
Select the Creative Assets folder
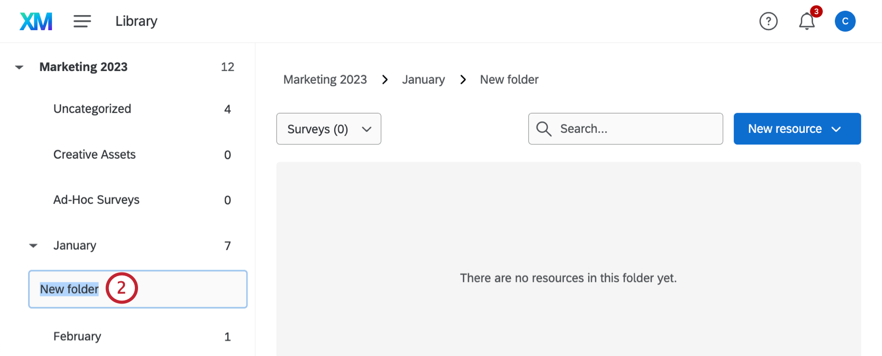[94, 155]
